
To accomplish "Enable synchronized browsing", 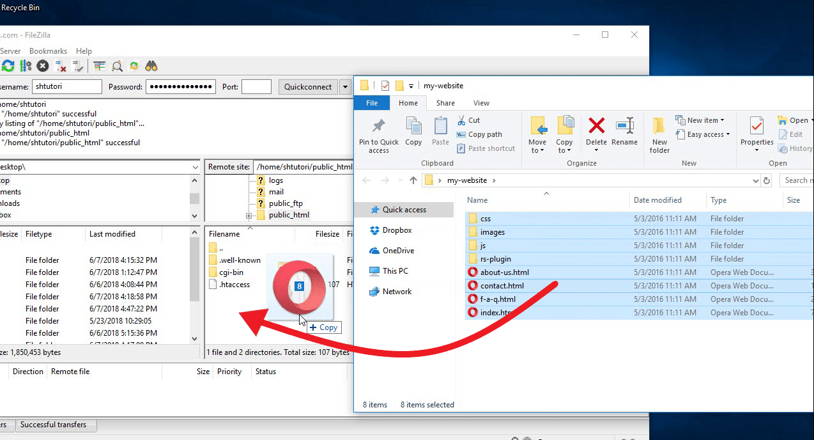I will coord(134,65).
